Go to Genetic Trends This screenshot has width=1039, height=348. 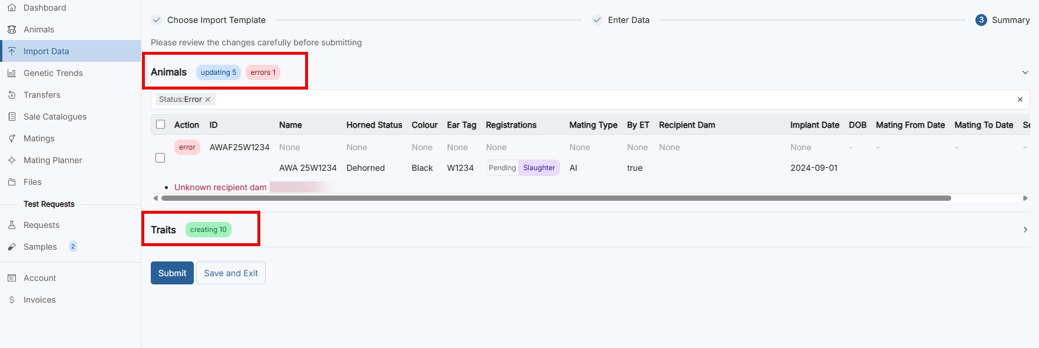coord(53,73)
